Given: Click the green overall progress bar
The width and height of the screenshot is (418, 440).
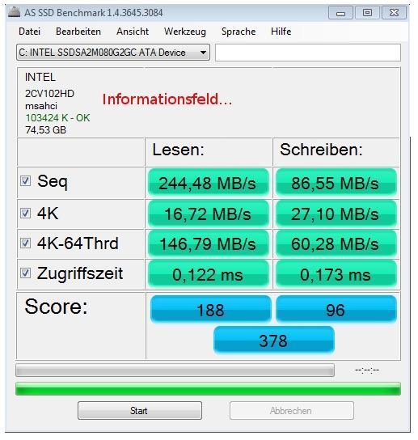Looking at the screenshot, I should [208, 389].
